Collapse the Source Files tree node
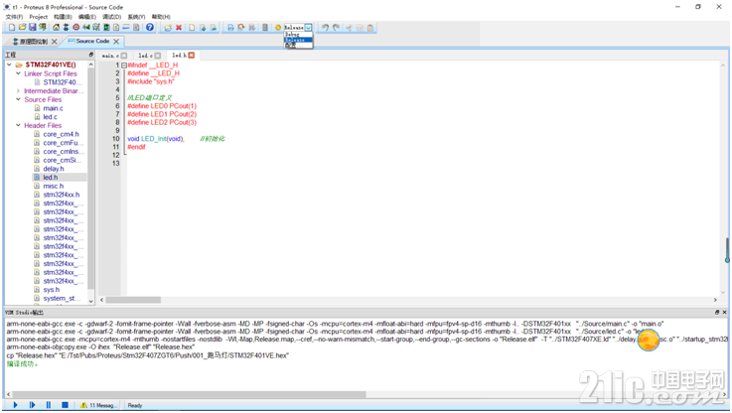 [x=18, y=99]
